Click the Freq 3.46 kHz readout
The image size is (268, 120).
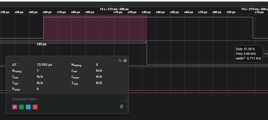click(x=246, y=54)
